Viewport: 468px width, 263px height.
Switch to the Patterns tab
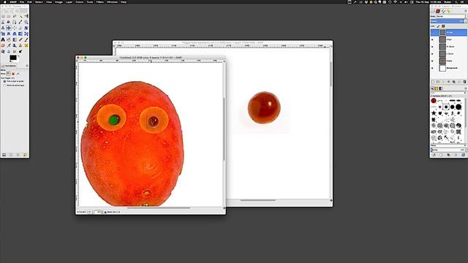pyautogui.click(x=436, y=88)
